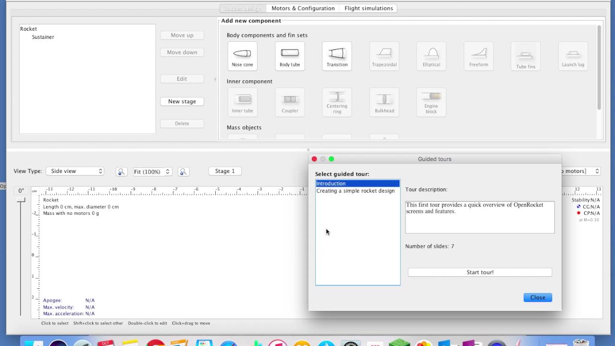Choose the Launch lug component
This screenshot has height=346, width=615.
coord(573,56)
